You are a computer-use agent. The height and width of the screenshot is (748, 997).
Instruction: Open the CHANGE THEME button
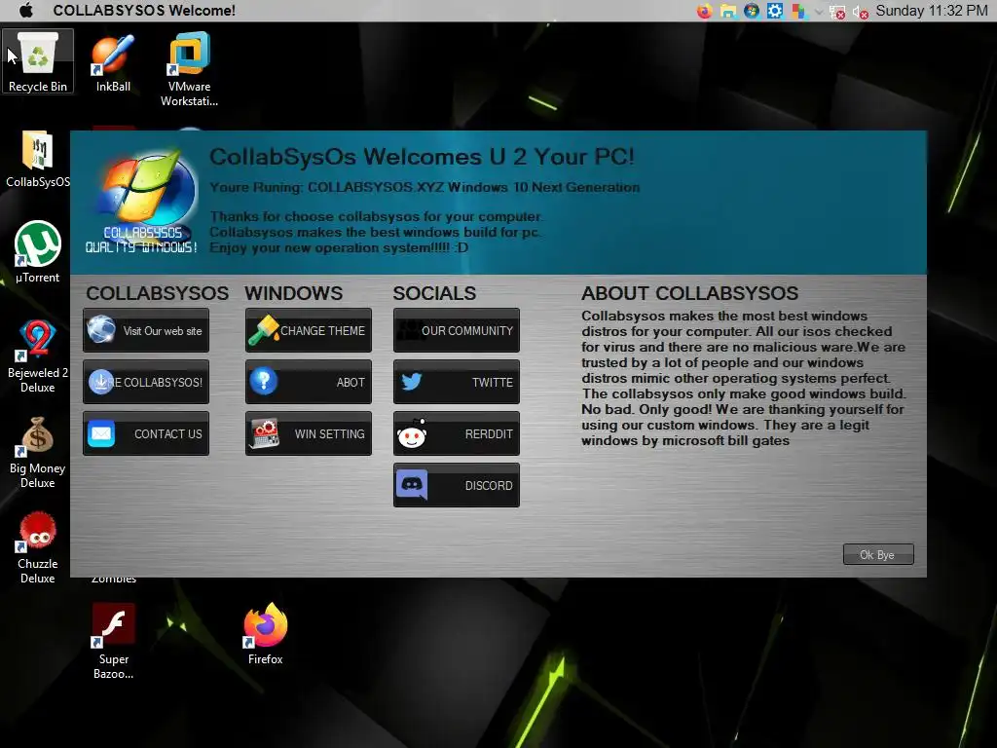[x=309, y=331]
